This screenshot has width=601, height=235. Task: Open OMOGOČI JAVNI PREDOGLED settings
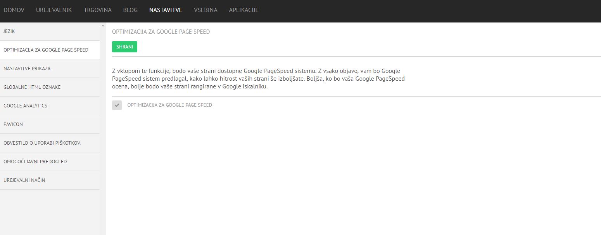(x=50, y=162)
